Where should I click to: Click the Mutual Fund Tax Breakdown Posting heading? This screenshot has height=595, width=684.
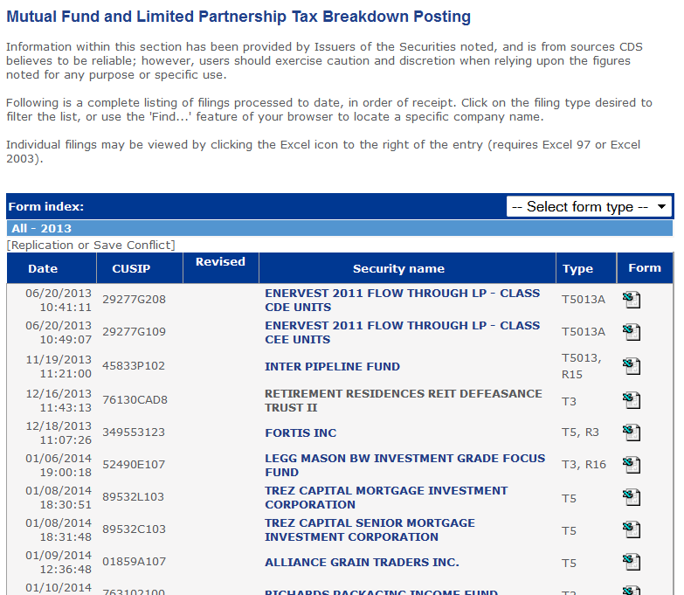[x=238, y=17]
